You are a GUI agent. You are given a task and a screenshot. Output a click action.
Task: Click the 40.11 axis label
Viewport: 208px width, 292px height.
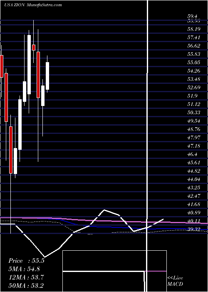click(x=194, y=221)
